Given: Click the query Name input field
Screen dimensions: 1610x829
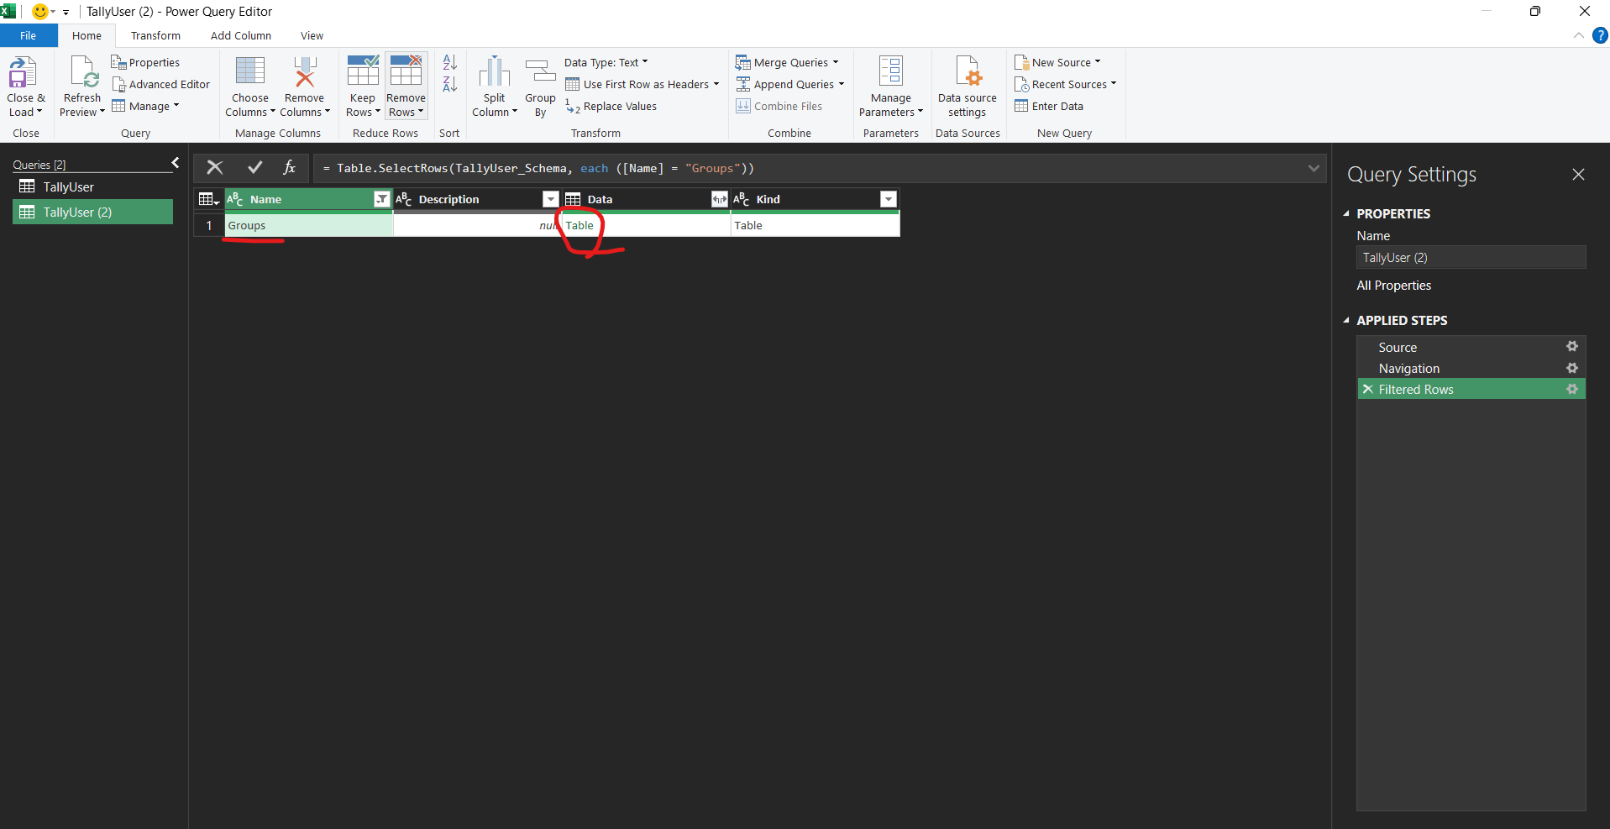Looking at the screenshot, I should pyautogui.click(x=1471, y=258).
